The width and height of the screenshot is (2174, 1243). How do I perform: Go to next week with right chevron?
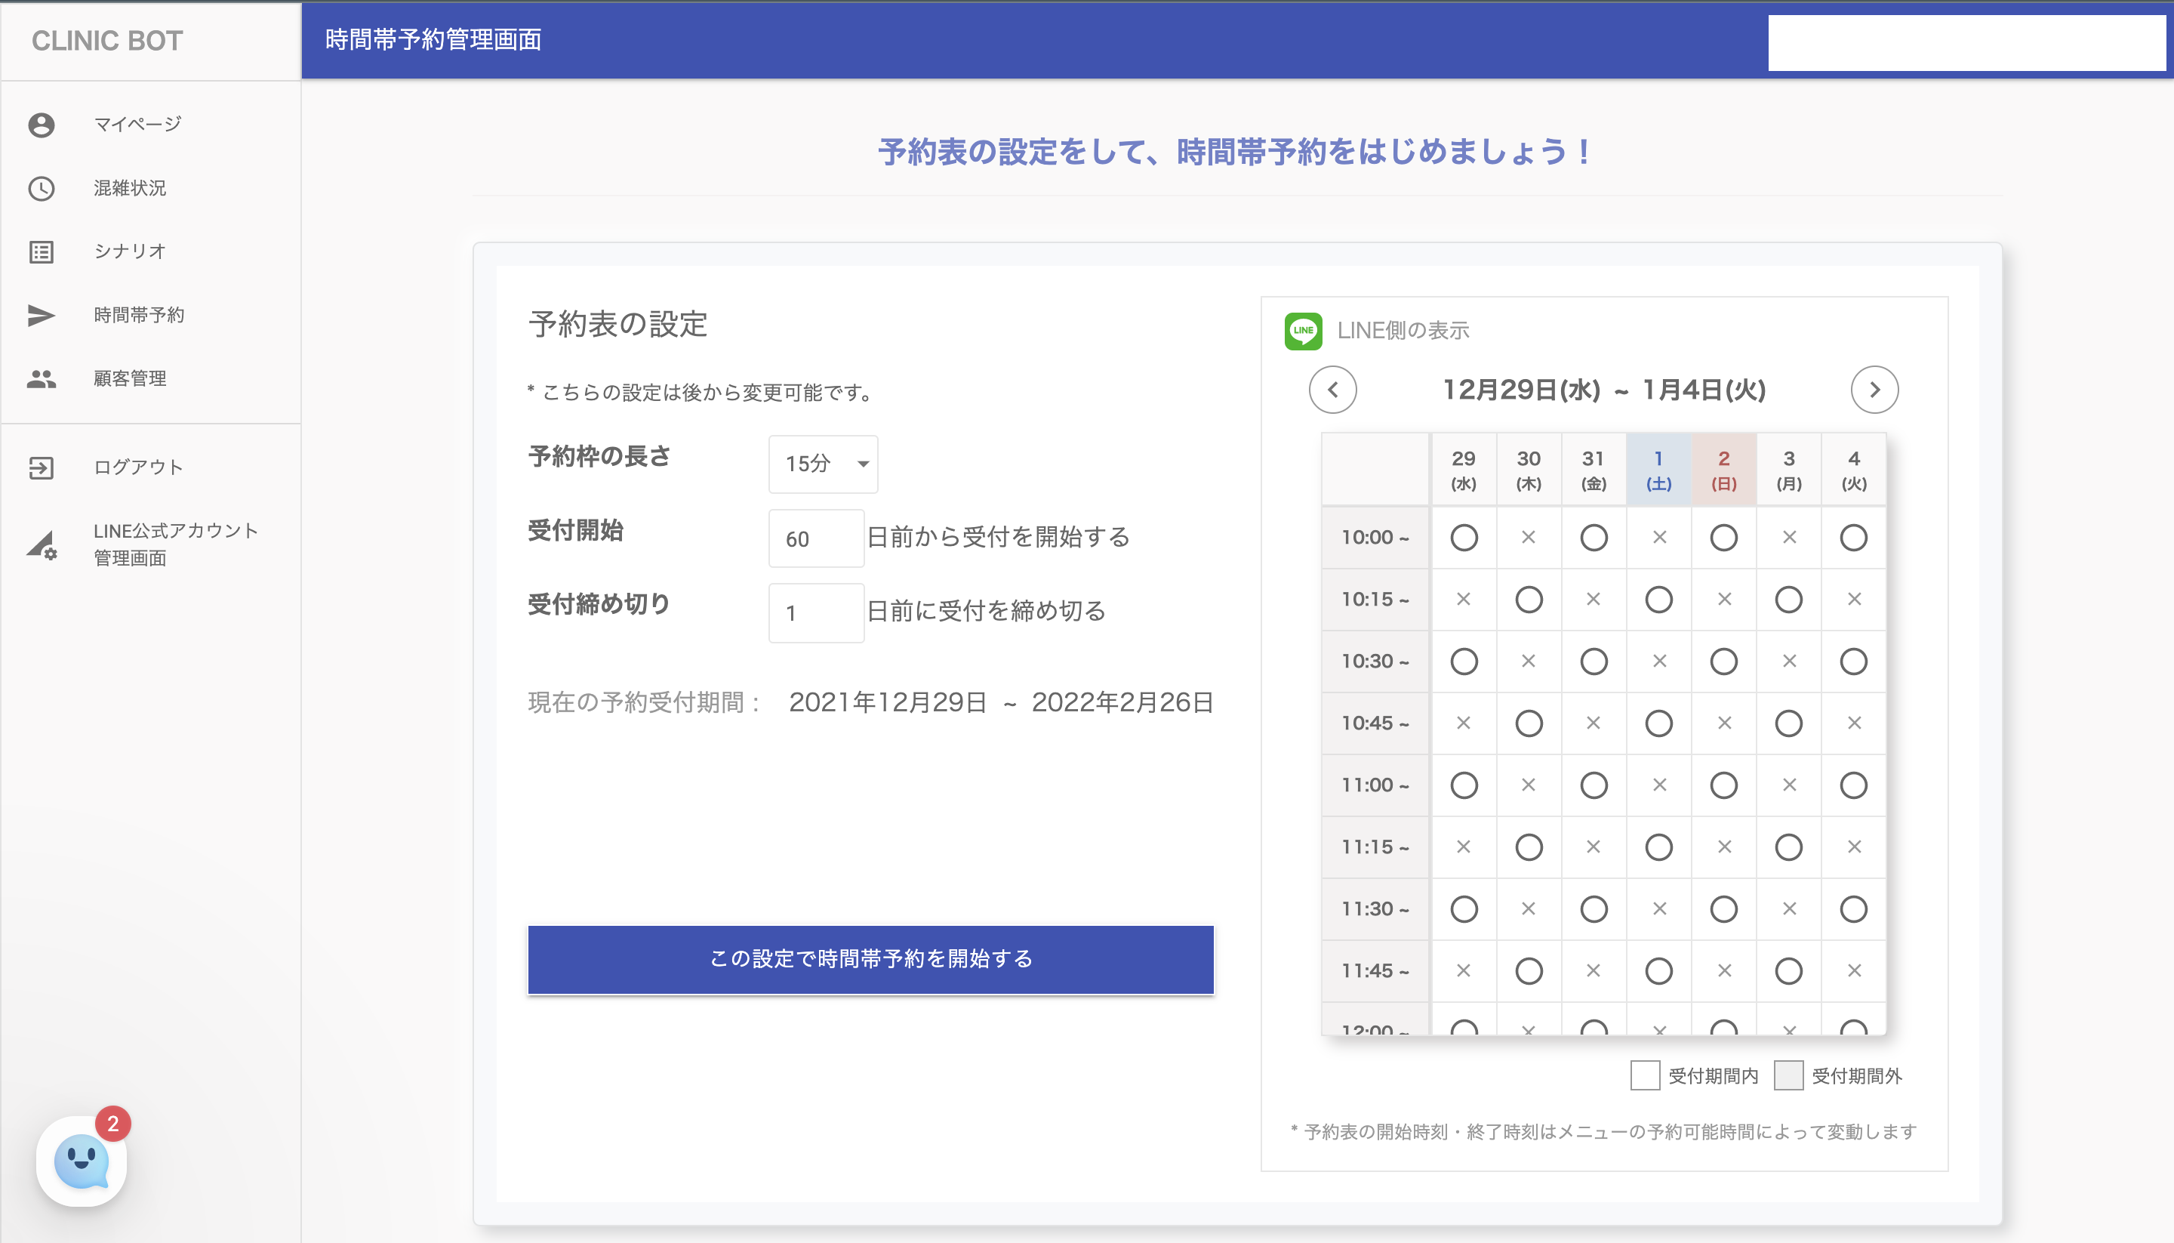1874,390
